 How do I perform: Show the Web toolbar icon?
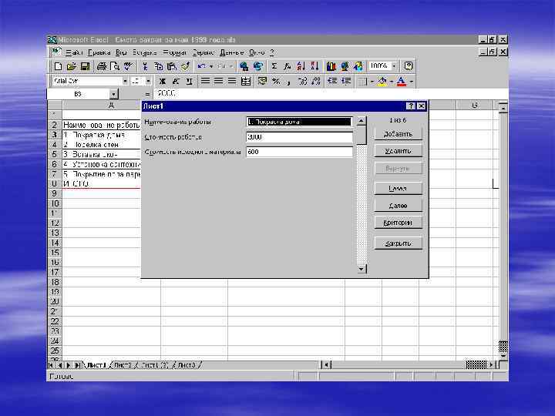[258, 66]
